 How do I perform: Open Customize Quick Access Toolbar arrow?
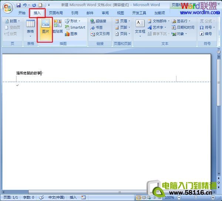coord(49,5)
